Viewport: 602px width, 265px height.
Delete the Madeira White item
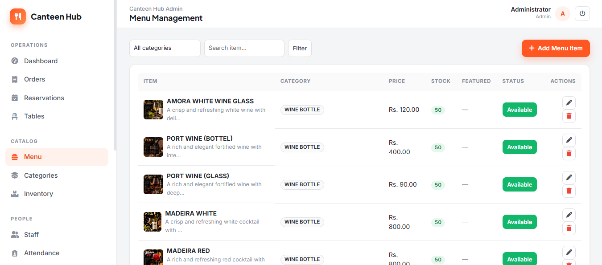tap(569, 228)
